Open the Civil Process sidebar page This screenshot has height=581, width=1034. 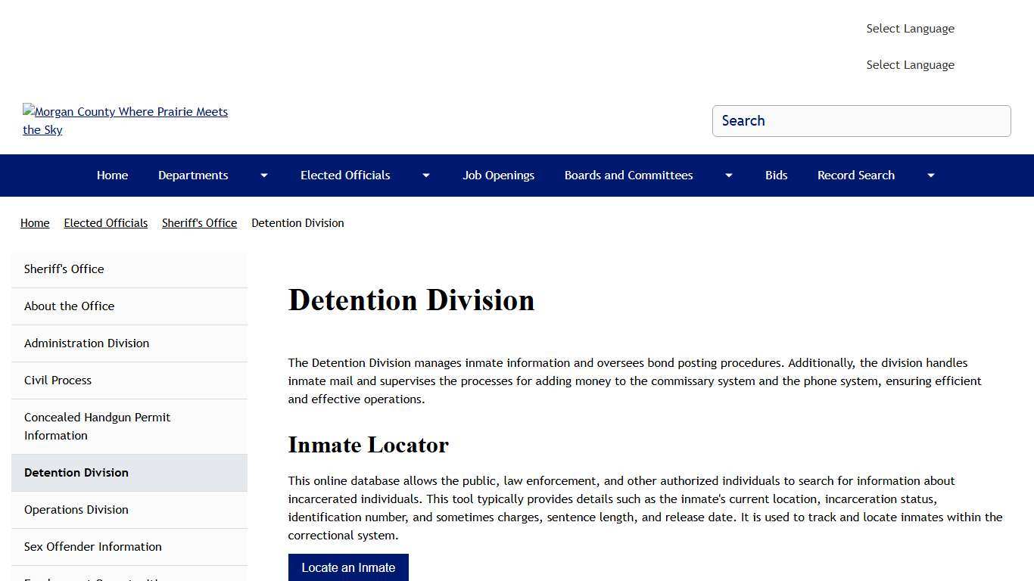pyautogui.click(x=58, y=380)
